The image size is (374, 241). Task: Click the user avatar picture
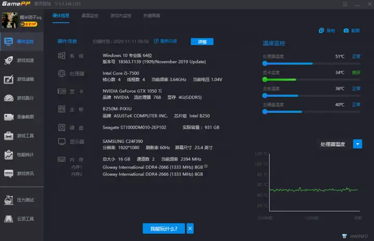click(x=10, y=20)
